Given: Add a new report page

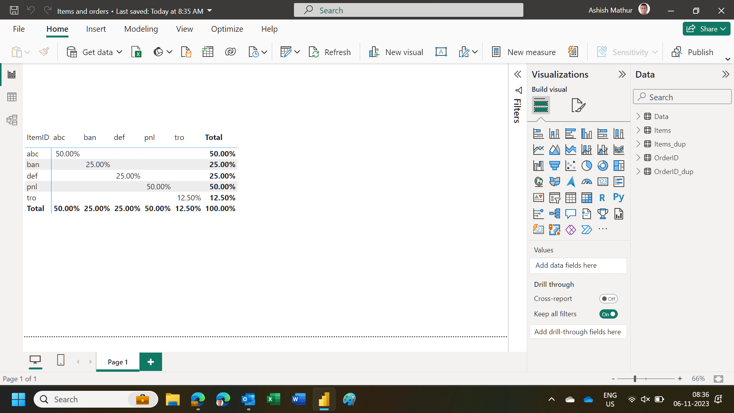Looking at the screenshot, I should coord(151,362).
